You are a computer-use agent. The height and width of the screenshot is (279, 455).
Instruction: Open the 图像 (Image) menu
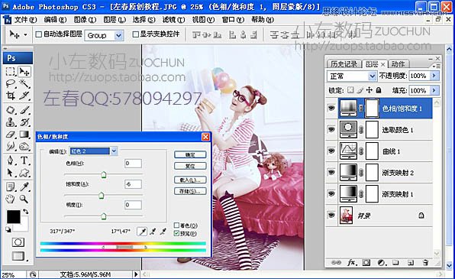point(85,20)
